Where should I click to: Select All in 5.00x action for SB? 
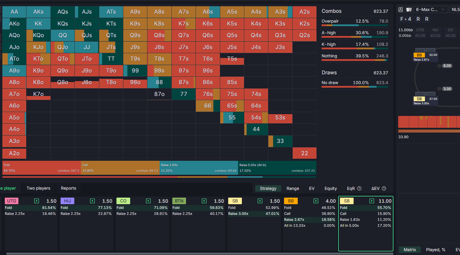[x=366, y=226]
